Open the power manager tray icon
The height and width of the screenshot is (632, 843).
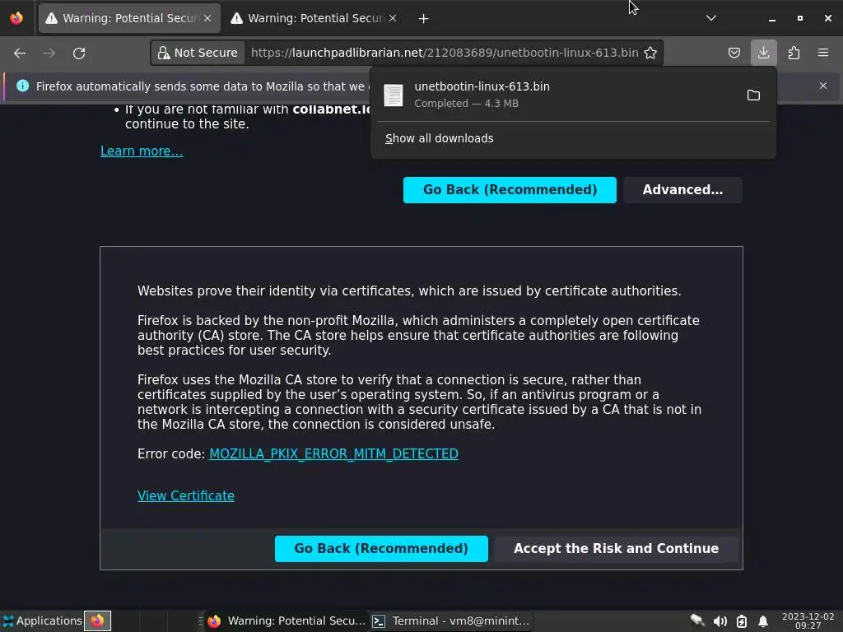(742, 621)
